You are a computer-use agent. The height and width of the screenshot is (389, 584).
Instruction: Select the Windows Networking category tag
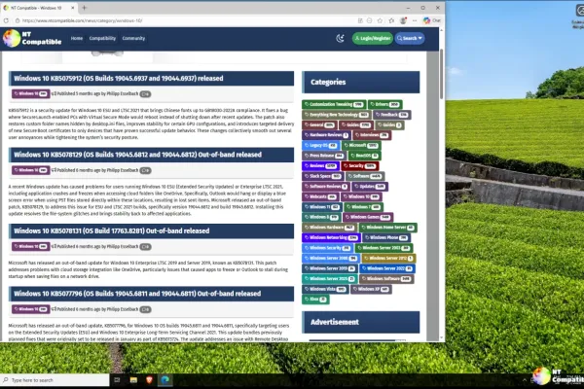[331, 237]
